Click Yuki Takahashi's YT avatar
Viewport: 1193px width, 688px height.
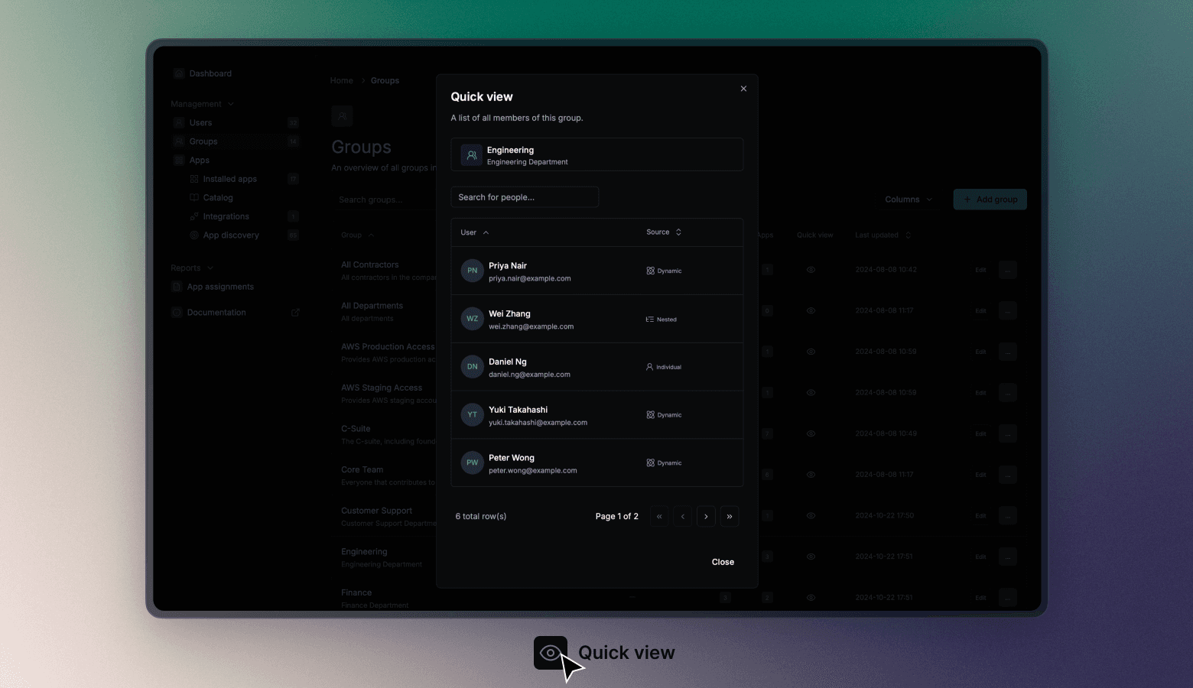point(473,415)
